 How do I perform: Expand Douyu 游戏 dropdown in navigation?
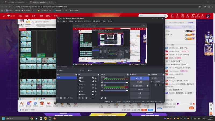48,16
